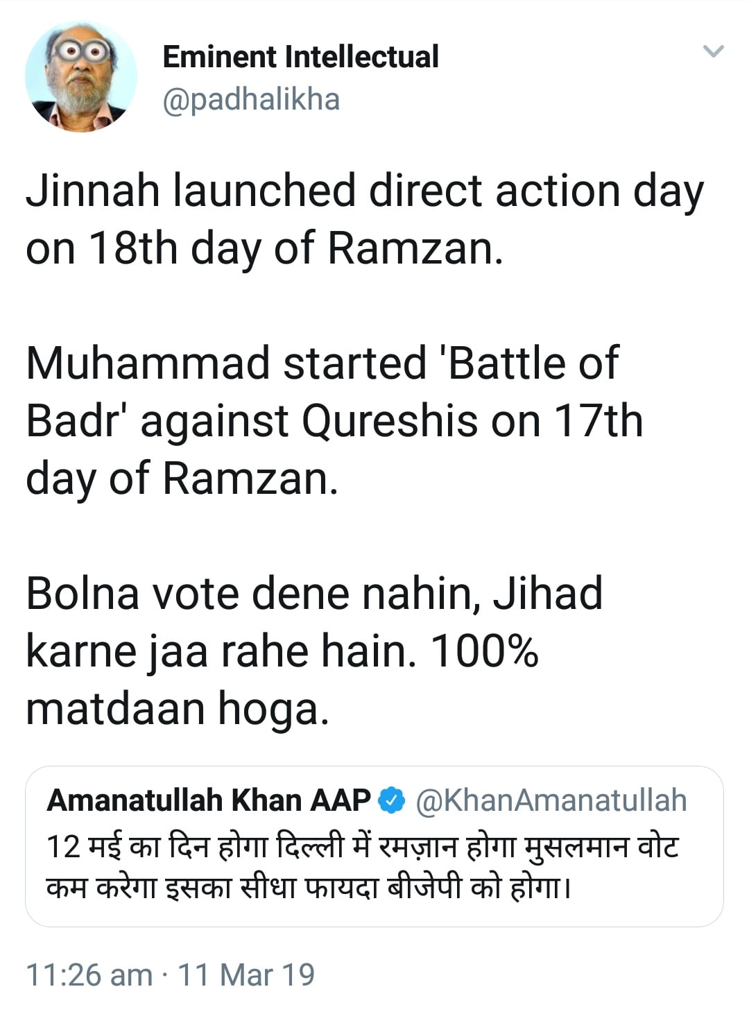
Task: Open the tweet options chevron dropdown
Action: [x=714, y=51]
